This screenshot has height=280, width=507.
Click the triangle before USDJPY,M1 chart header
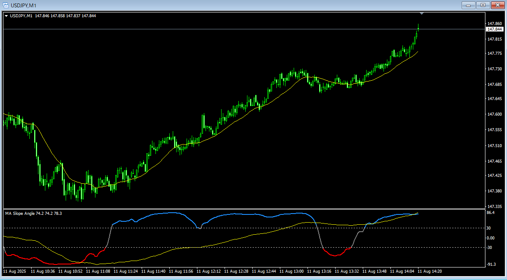tap(6, 16)
